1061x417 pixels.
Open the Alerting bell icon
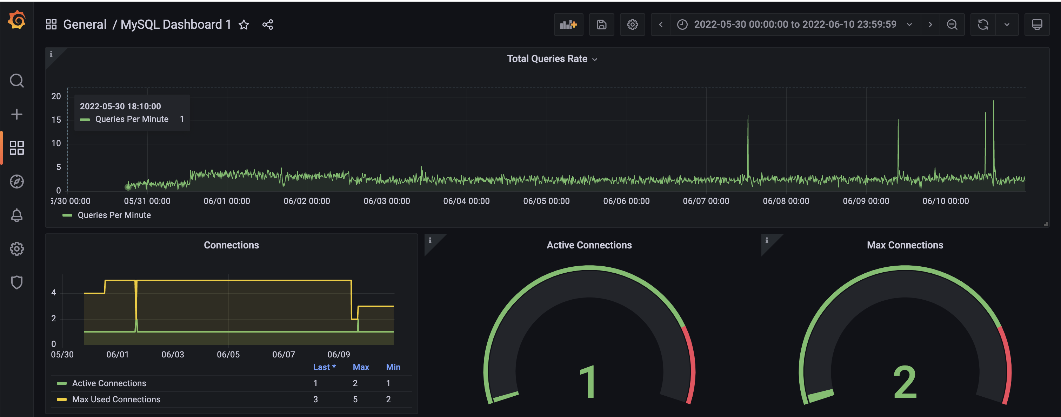click(16, 215)
